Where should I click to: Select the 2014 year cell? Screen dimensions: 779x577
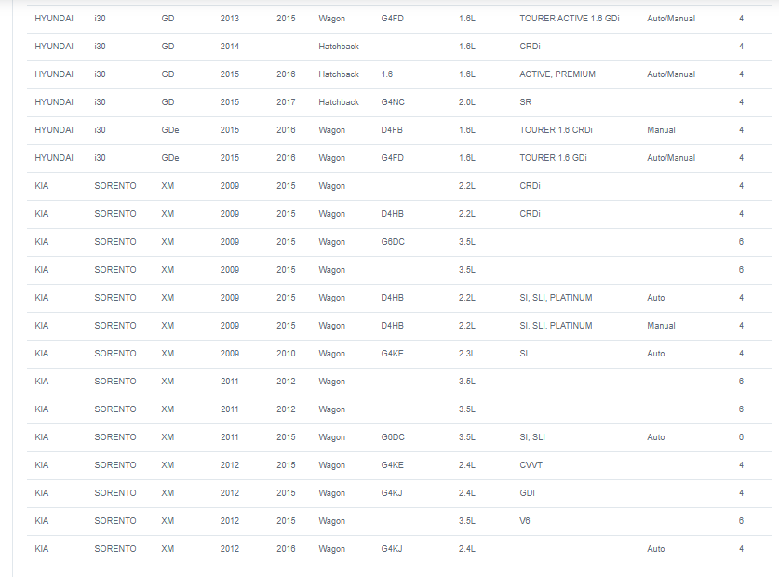click(x=230, y=47)
